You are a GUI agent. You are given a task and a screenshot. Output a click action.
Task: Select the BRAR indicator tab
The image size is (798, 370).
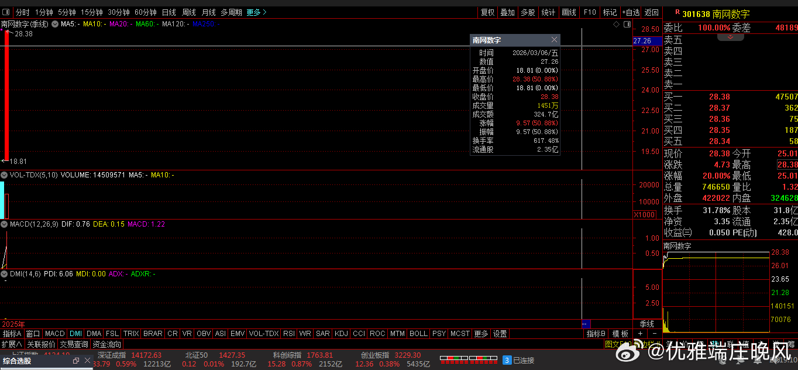click(x=153, y=334)
